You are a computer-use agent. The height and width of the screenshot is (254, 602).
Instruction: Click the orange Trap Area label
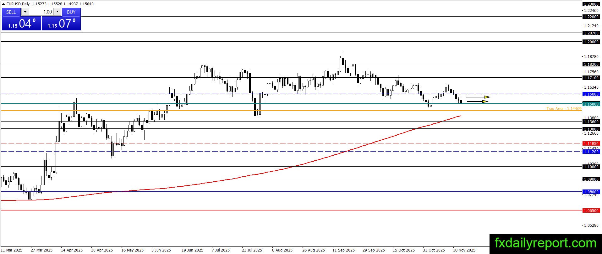(564, 109)
